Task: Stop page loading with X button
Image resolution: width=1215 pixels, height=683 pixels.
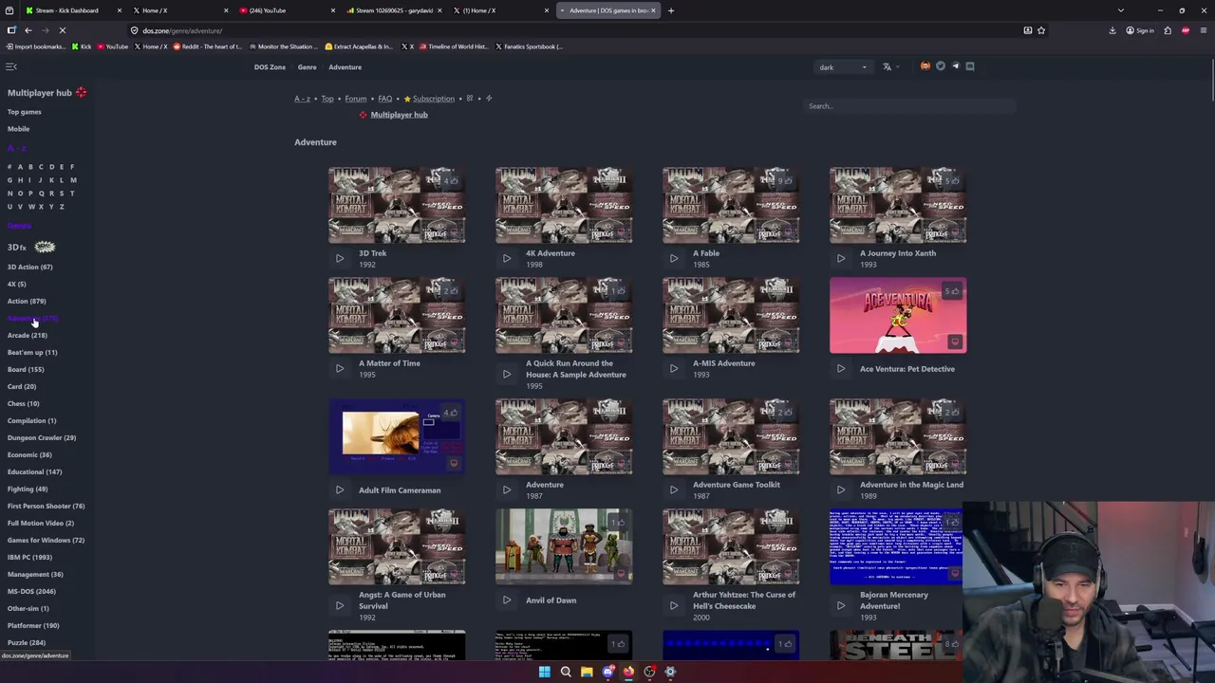Action: click(x=62, y=30)
